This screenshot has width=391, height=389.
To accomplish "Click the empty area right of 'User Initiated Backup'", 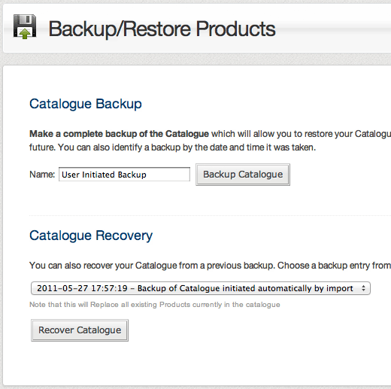I will [x=168, y=175].
